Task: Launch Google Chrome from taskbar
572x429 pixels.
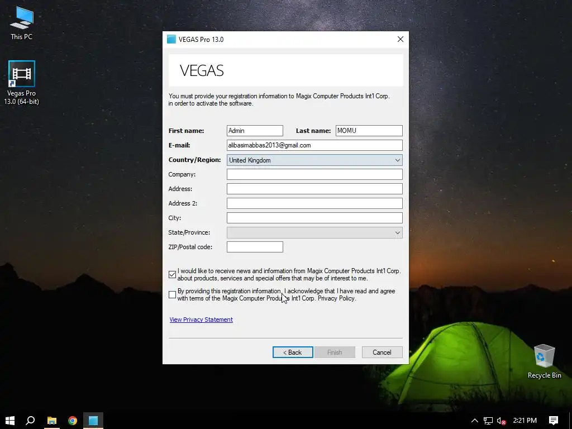Action: click(73, 420)
